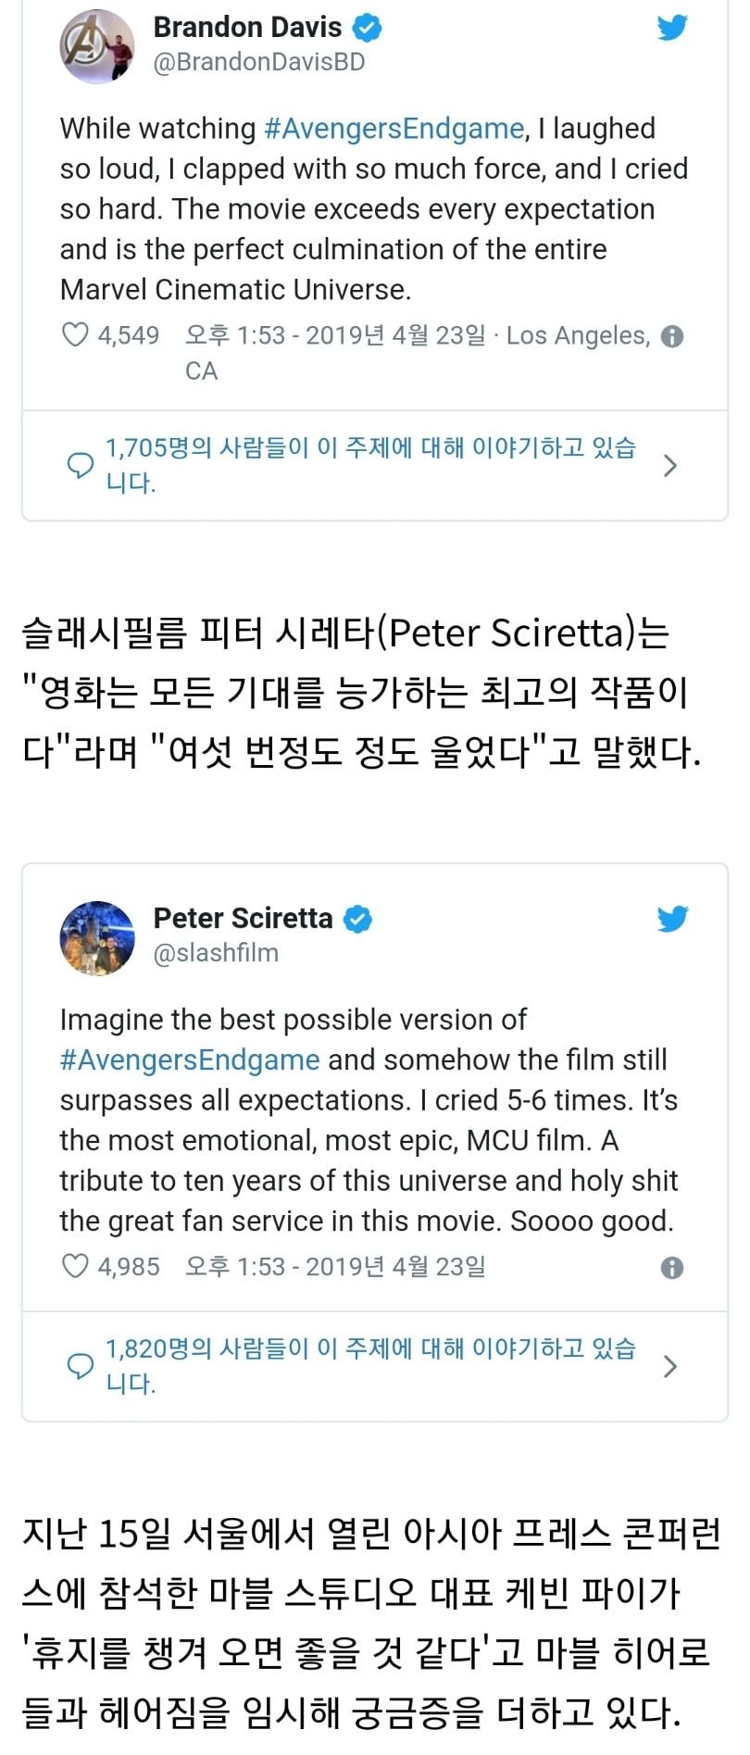Open #AvengersEndgame hashtag in Brandon Davis tweet
The image size is (750, 1755).
pyautogui.click(x=394, y=129)
